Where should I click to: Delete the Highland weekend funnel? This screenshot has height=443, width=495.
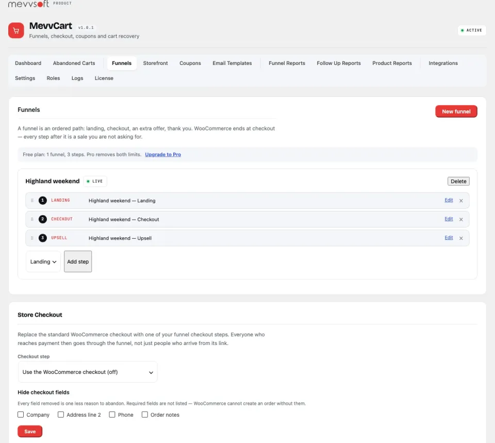tap(458, 181)
